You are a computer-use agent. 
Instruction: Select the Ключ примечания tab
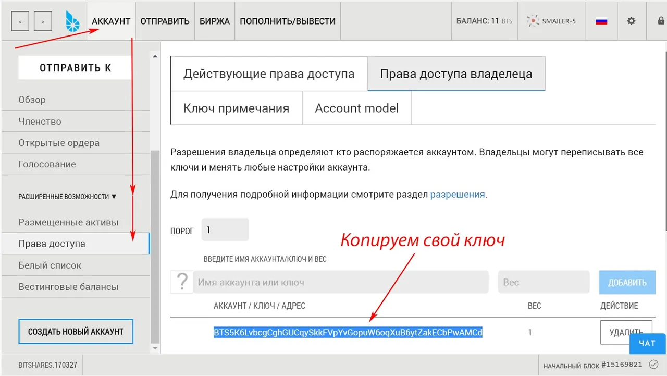236,108
